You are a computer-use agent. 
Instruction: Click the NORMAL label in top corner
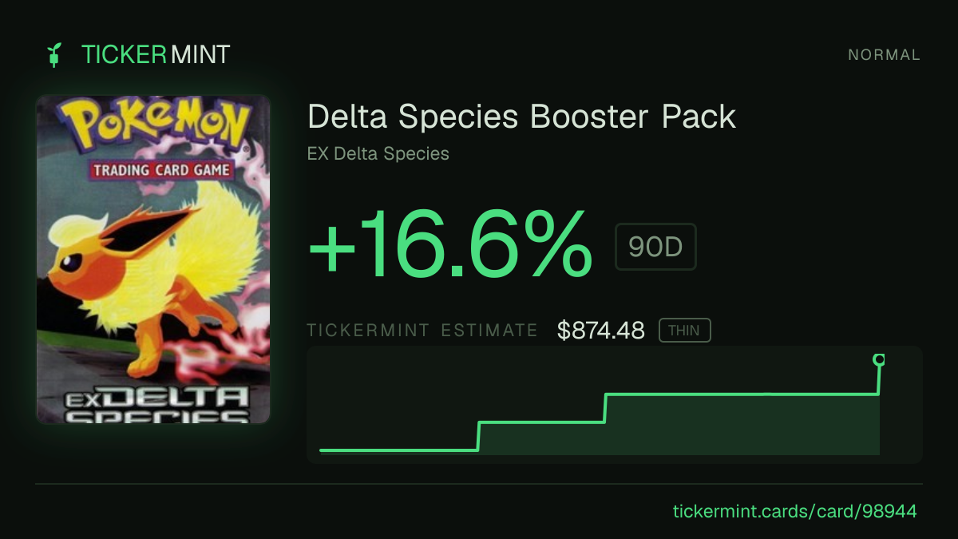coord(884,55)
